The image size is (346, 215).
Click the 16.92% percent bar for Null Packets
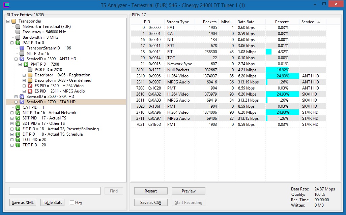point(277,70)
